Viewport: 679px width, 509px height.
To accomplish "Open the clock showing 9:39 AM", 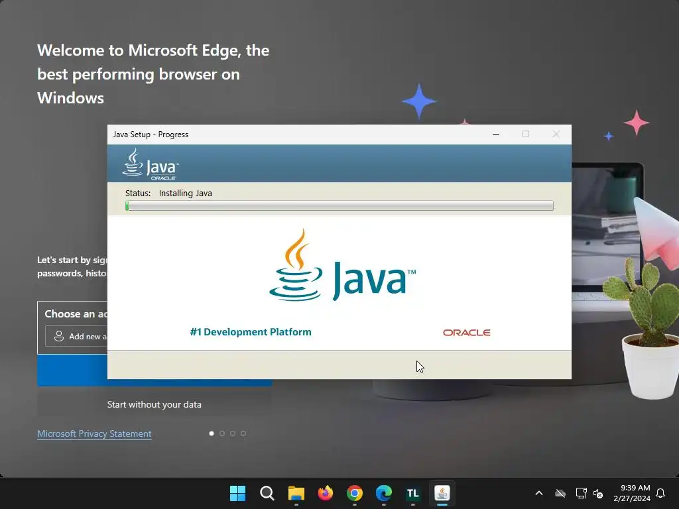I will tap(635, 488).
